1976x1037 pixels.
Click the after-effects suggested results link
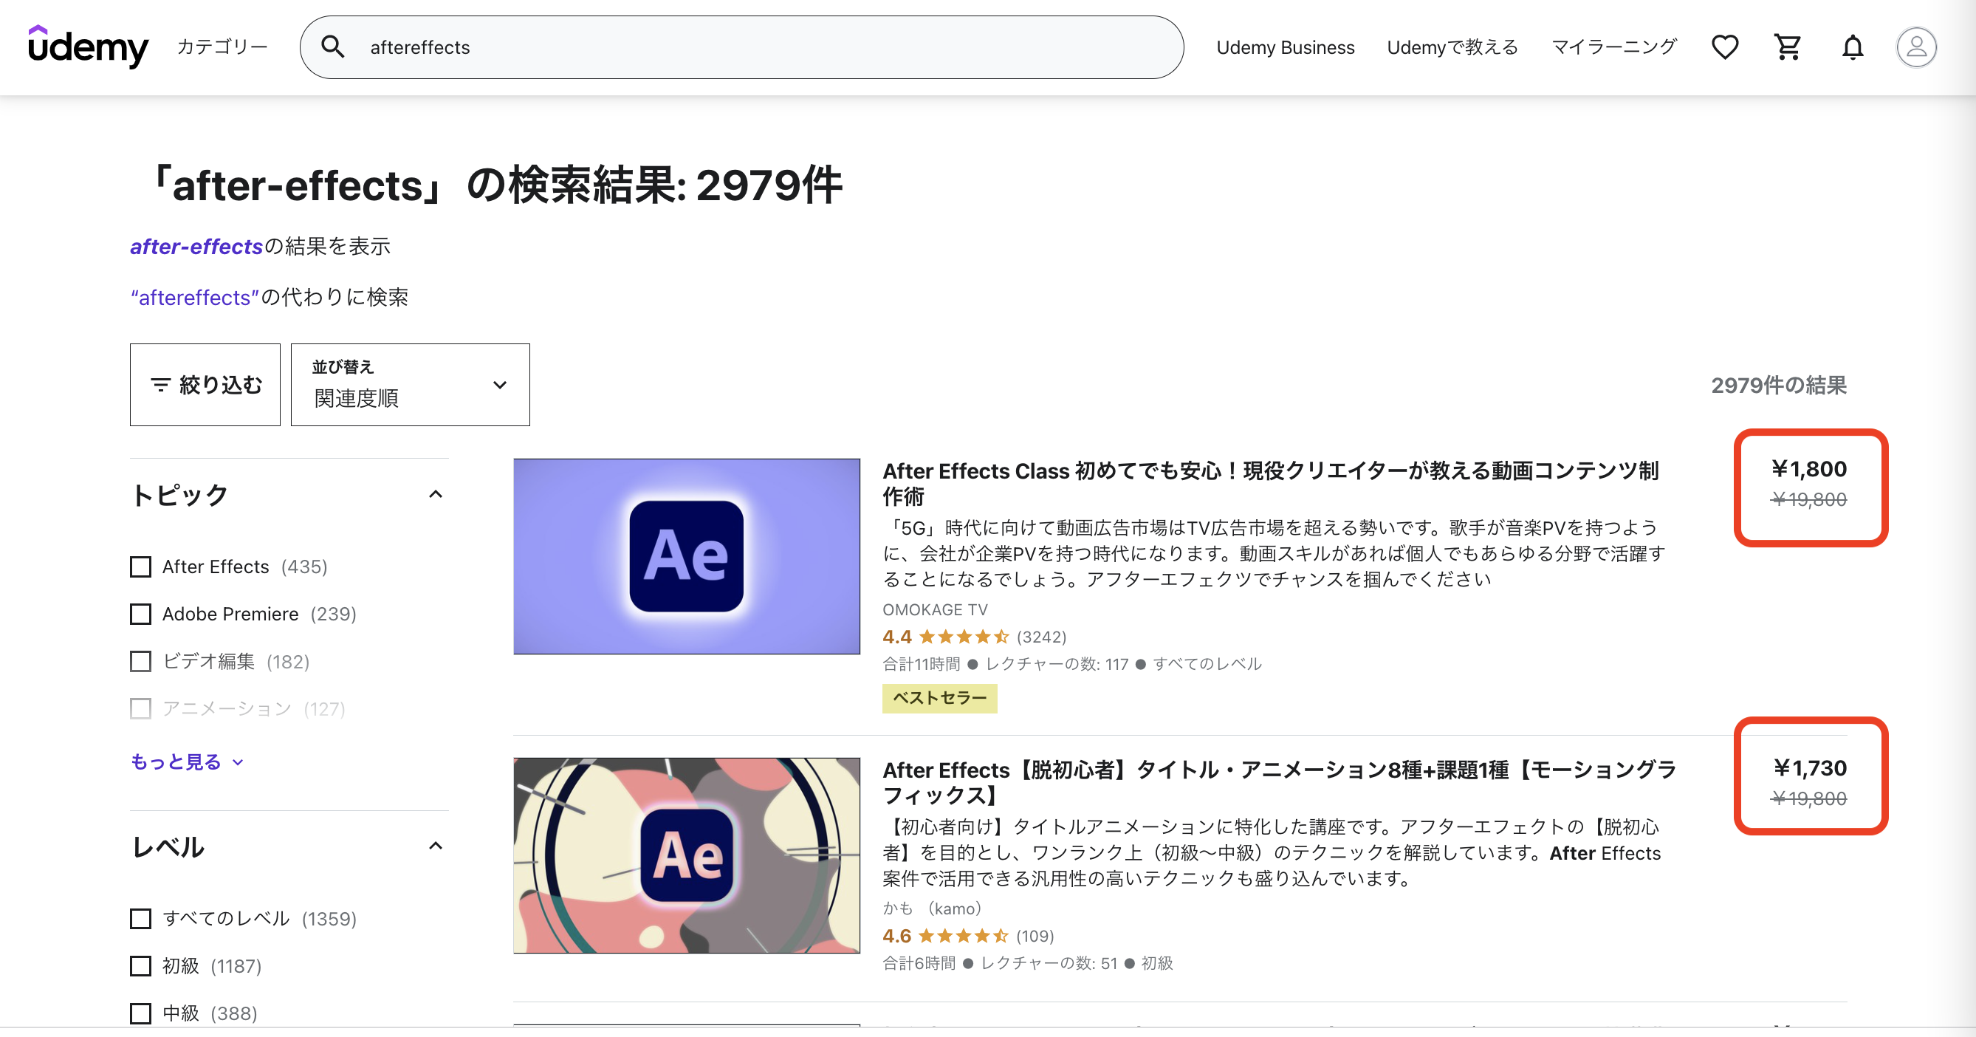coord(196,246)
